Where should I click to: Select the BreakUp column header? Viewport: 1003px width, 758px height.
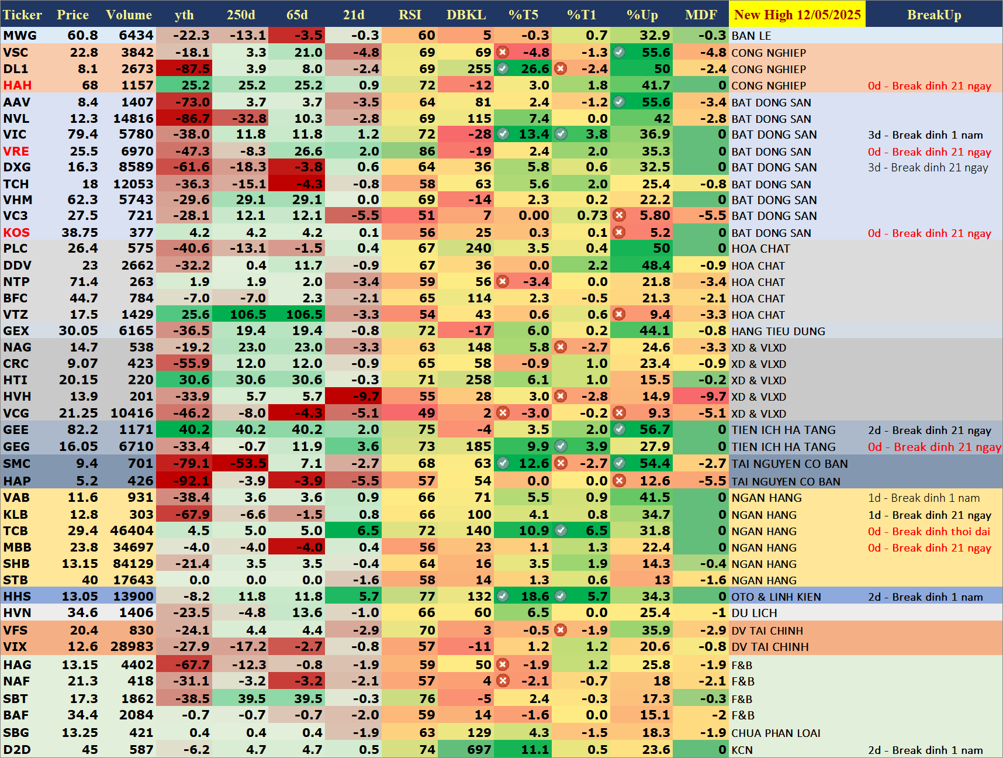coord(934,15)
